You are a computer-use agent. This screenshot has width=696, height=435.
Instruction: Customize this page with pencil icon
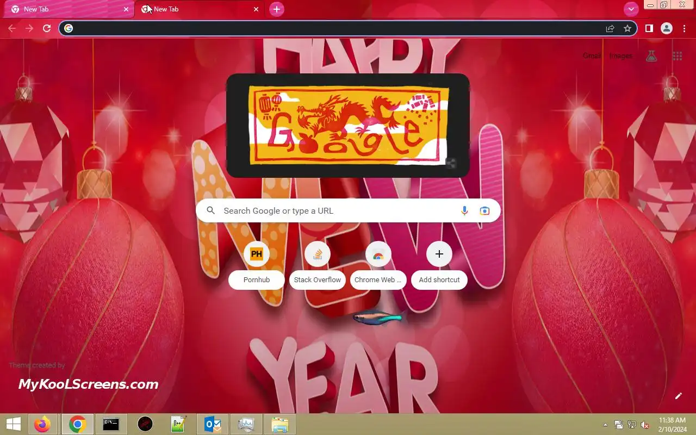coord(678,396)
